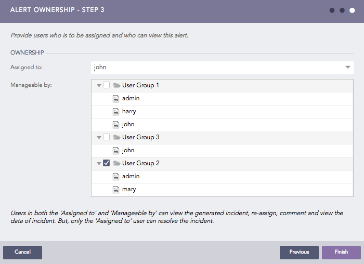Click the user icon beside mary
This screenshot has width=364, height=264.
point(116,189)
